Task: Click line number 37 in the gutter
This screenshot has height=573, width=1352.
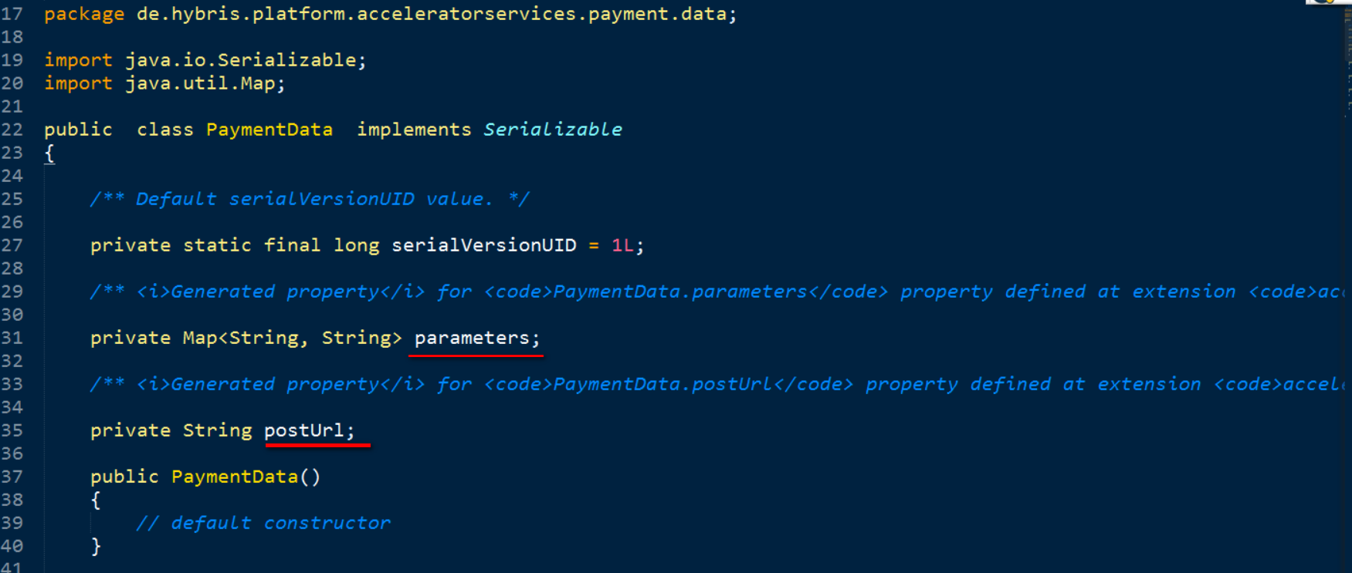Action: coord(12,477)
